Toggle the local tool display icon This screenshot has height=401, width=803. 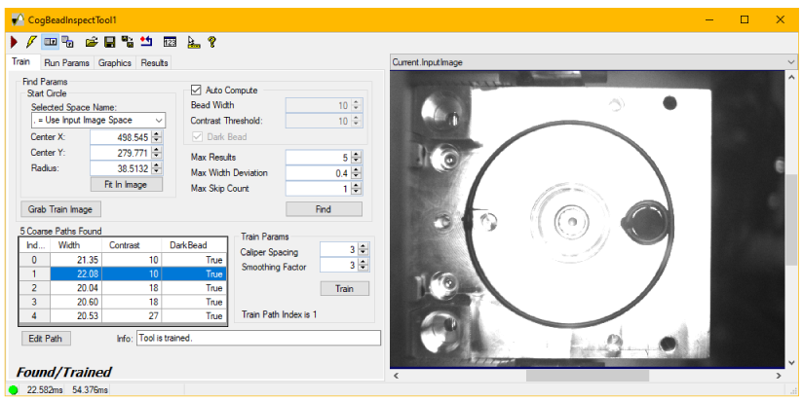pyautogui.click(x=51, y=42)
